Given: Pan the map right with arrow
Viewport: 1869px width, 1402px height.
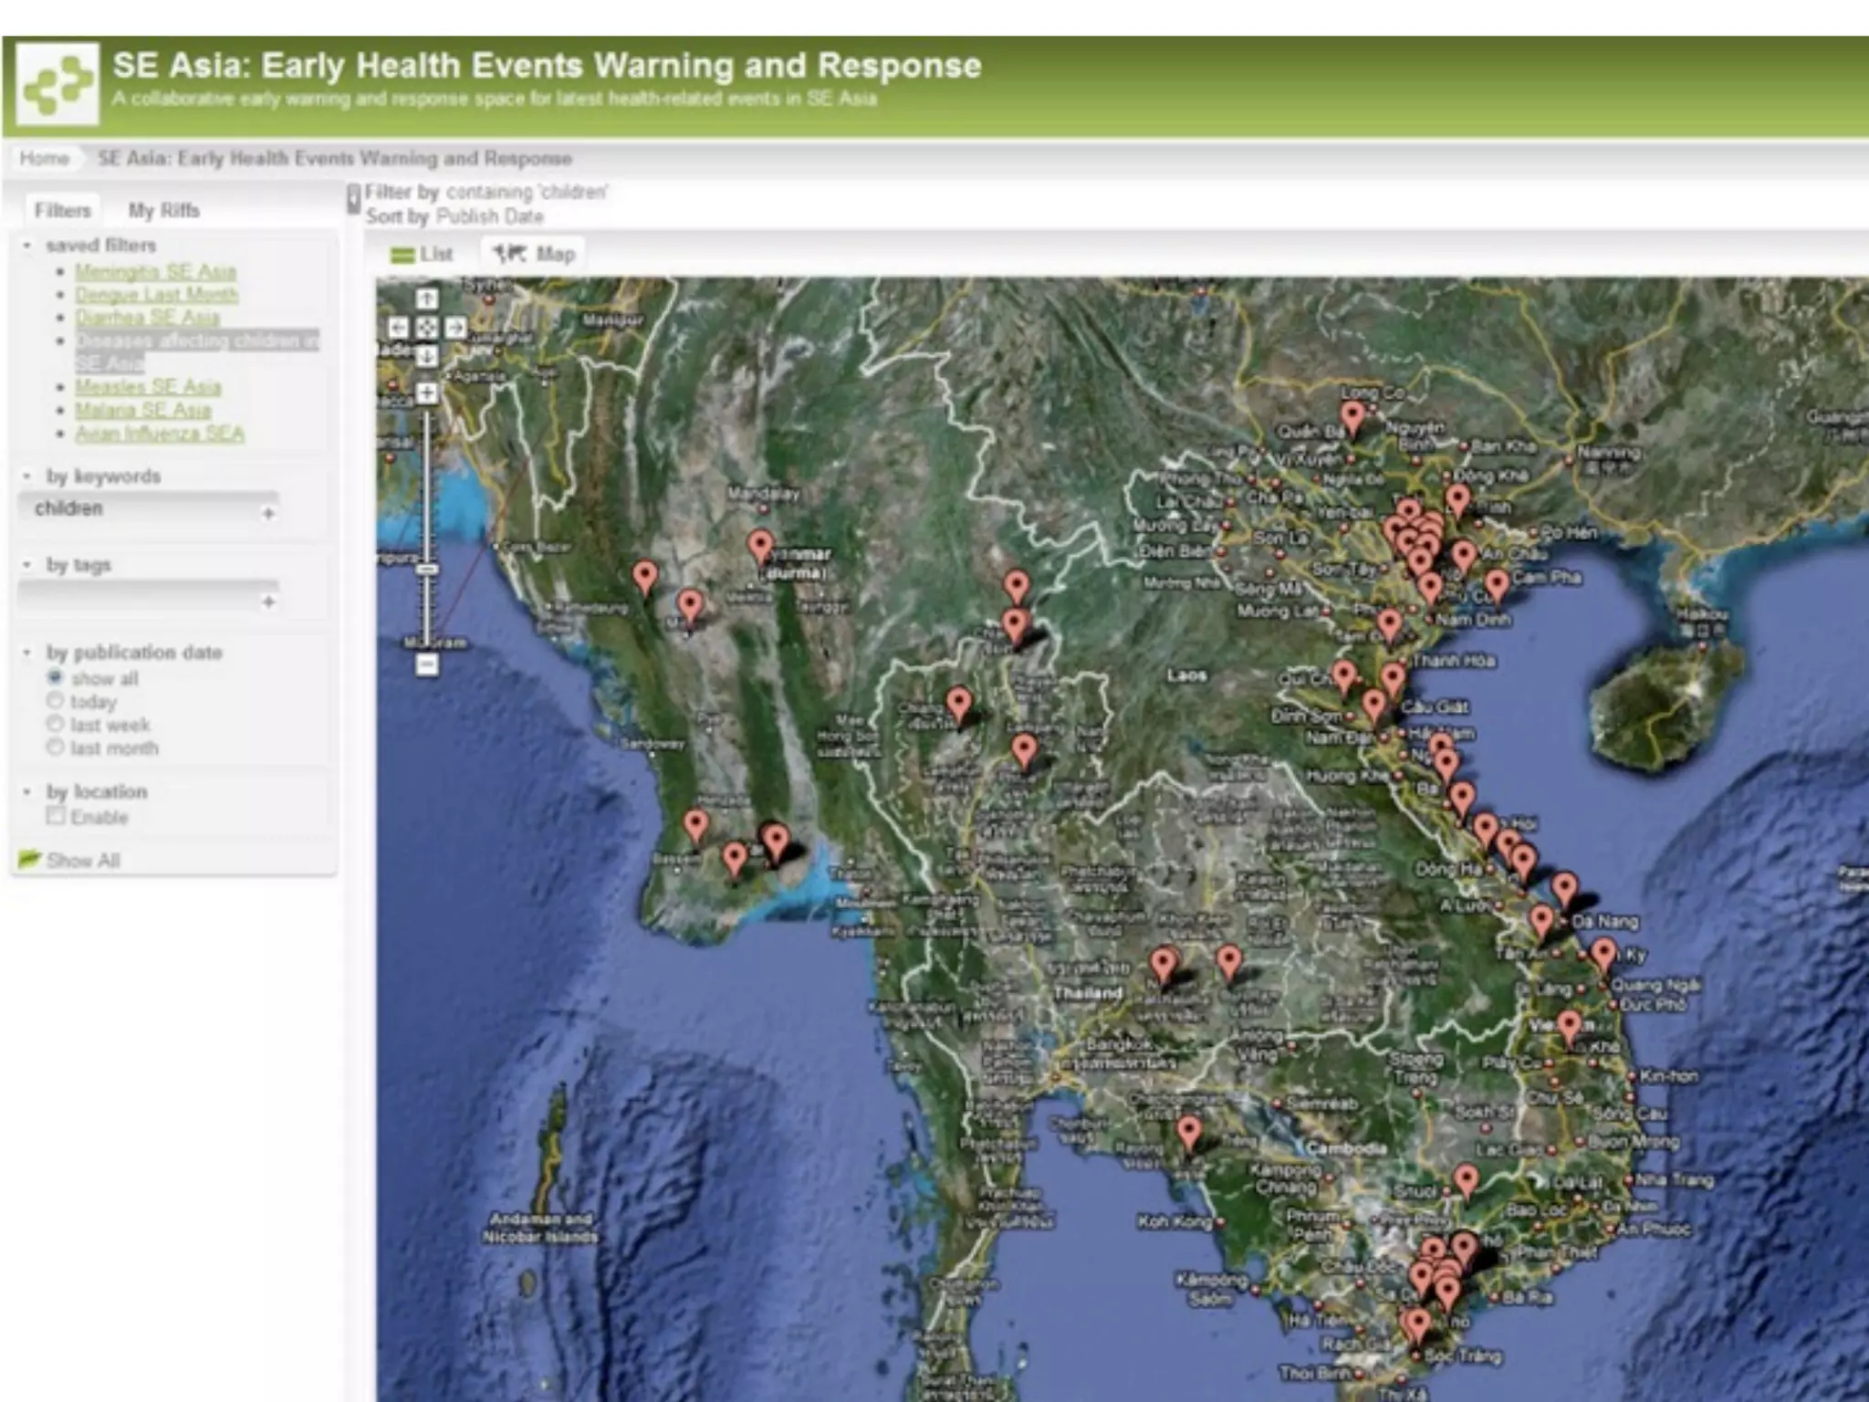Looking at the screenshot, I should click(455, 328).
